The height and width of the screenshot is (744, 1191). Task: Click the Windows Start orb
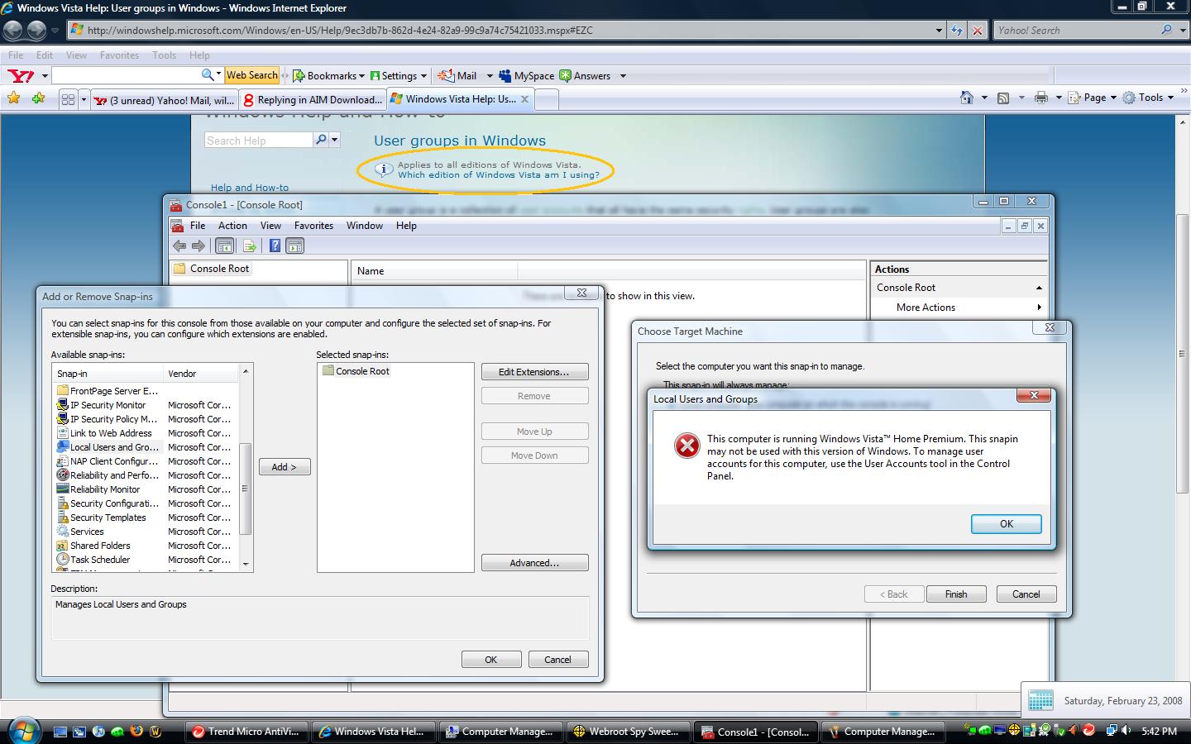pos(23,730)
